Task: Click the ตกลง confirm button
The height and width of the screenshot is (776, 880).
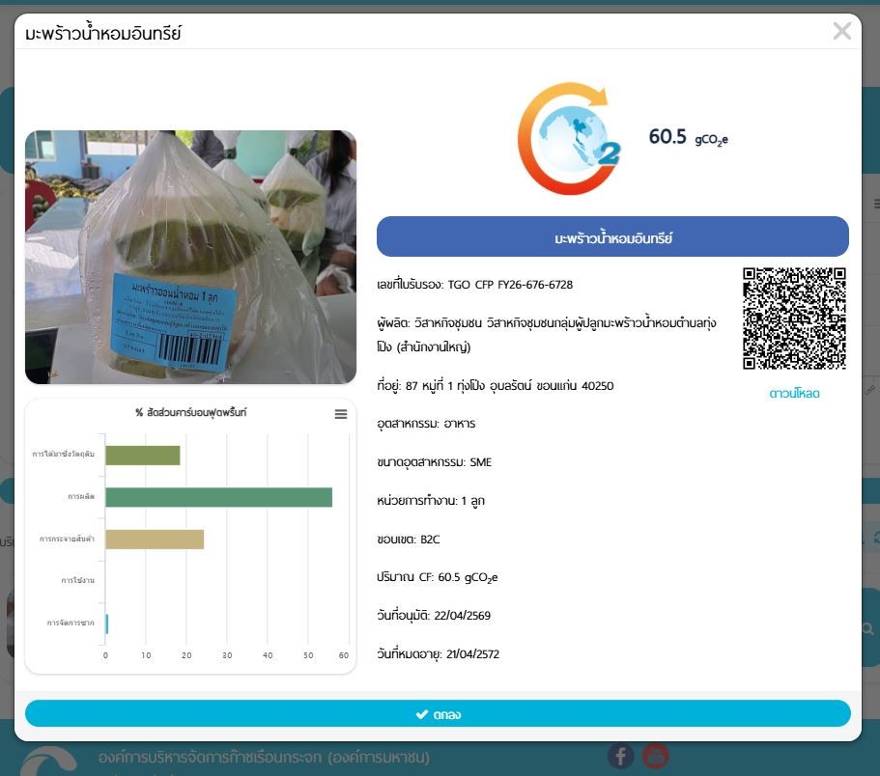Action: [x=438, y=714]
